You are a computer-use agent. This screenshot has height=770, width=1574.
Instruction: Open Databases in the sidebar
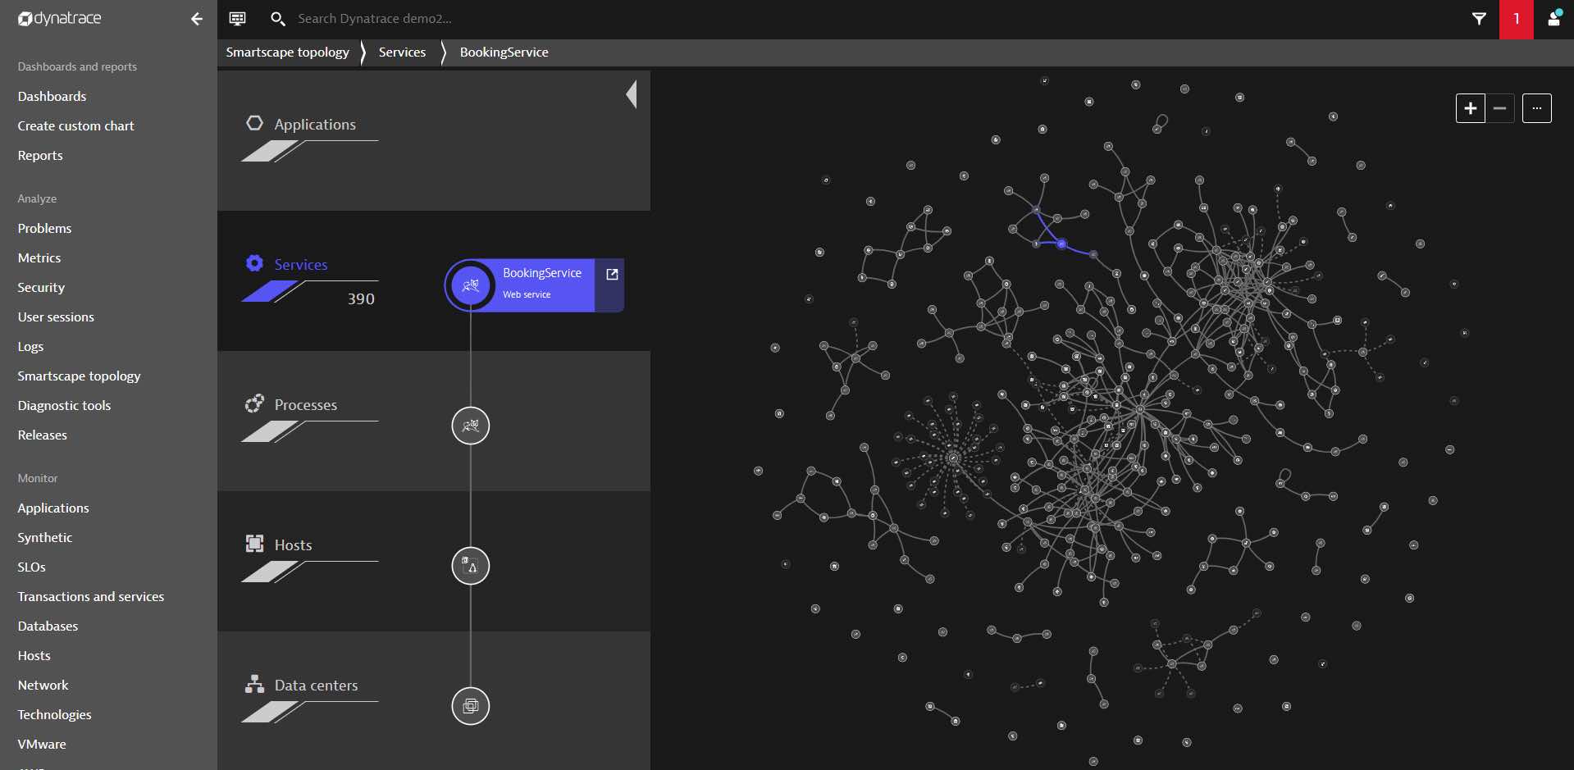point(48,626)
